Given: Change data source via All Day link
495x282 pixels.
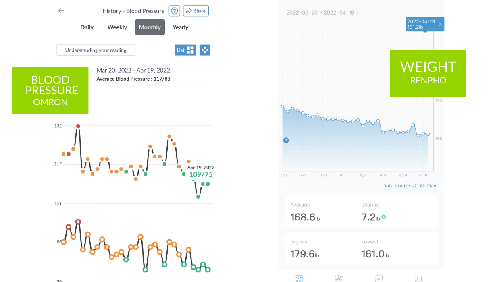Looking at the screenshot, I should (x=428, y=186).
